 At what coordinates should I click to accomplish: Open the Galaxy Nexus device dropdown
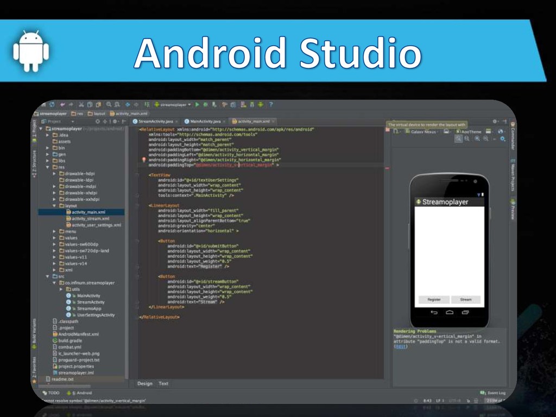[422, 131]
